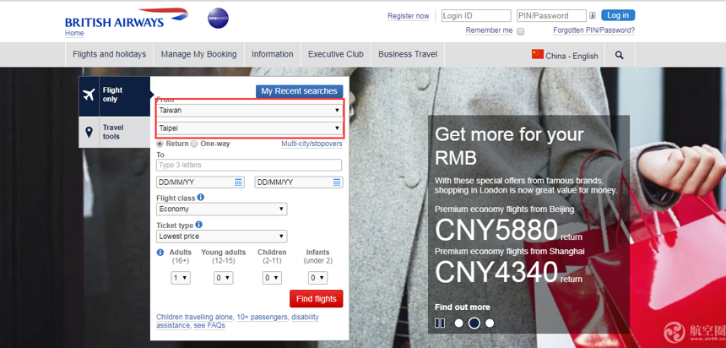
Task: Select the second carousel slide dot
Action: [474, 323]
